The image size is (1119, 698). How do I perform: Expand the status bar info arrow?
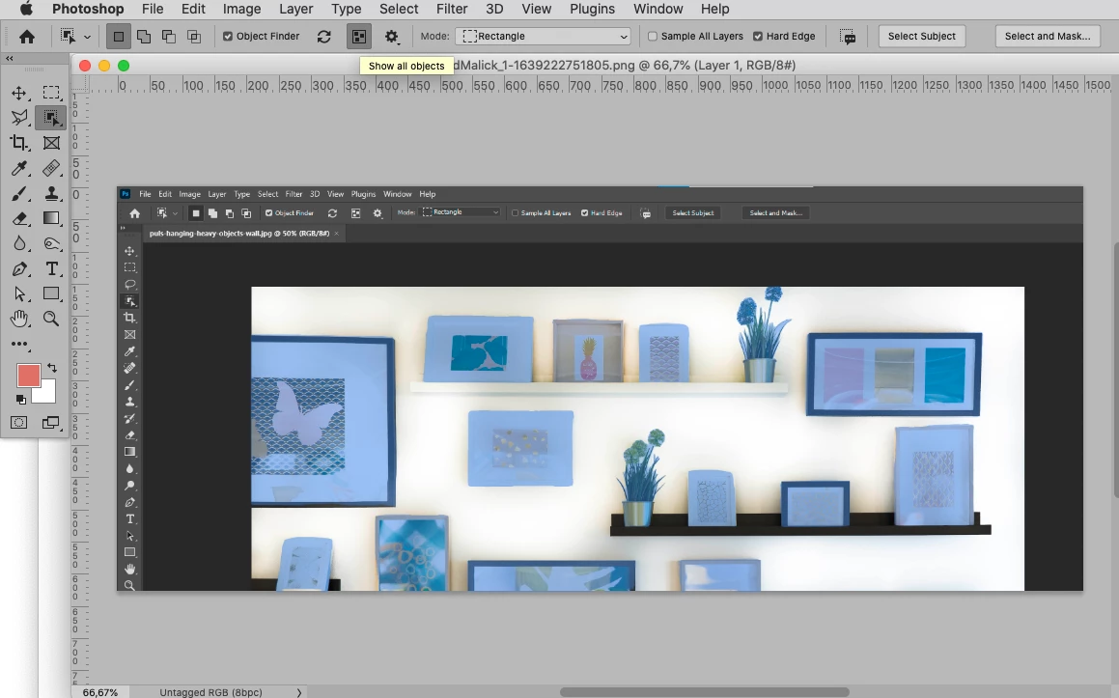coord(299,692)
